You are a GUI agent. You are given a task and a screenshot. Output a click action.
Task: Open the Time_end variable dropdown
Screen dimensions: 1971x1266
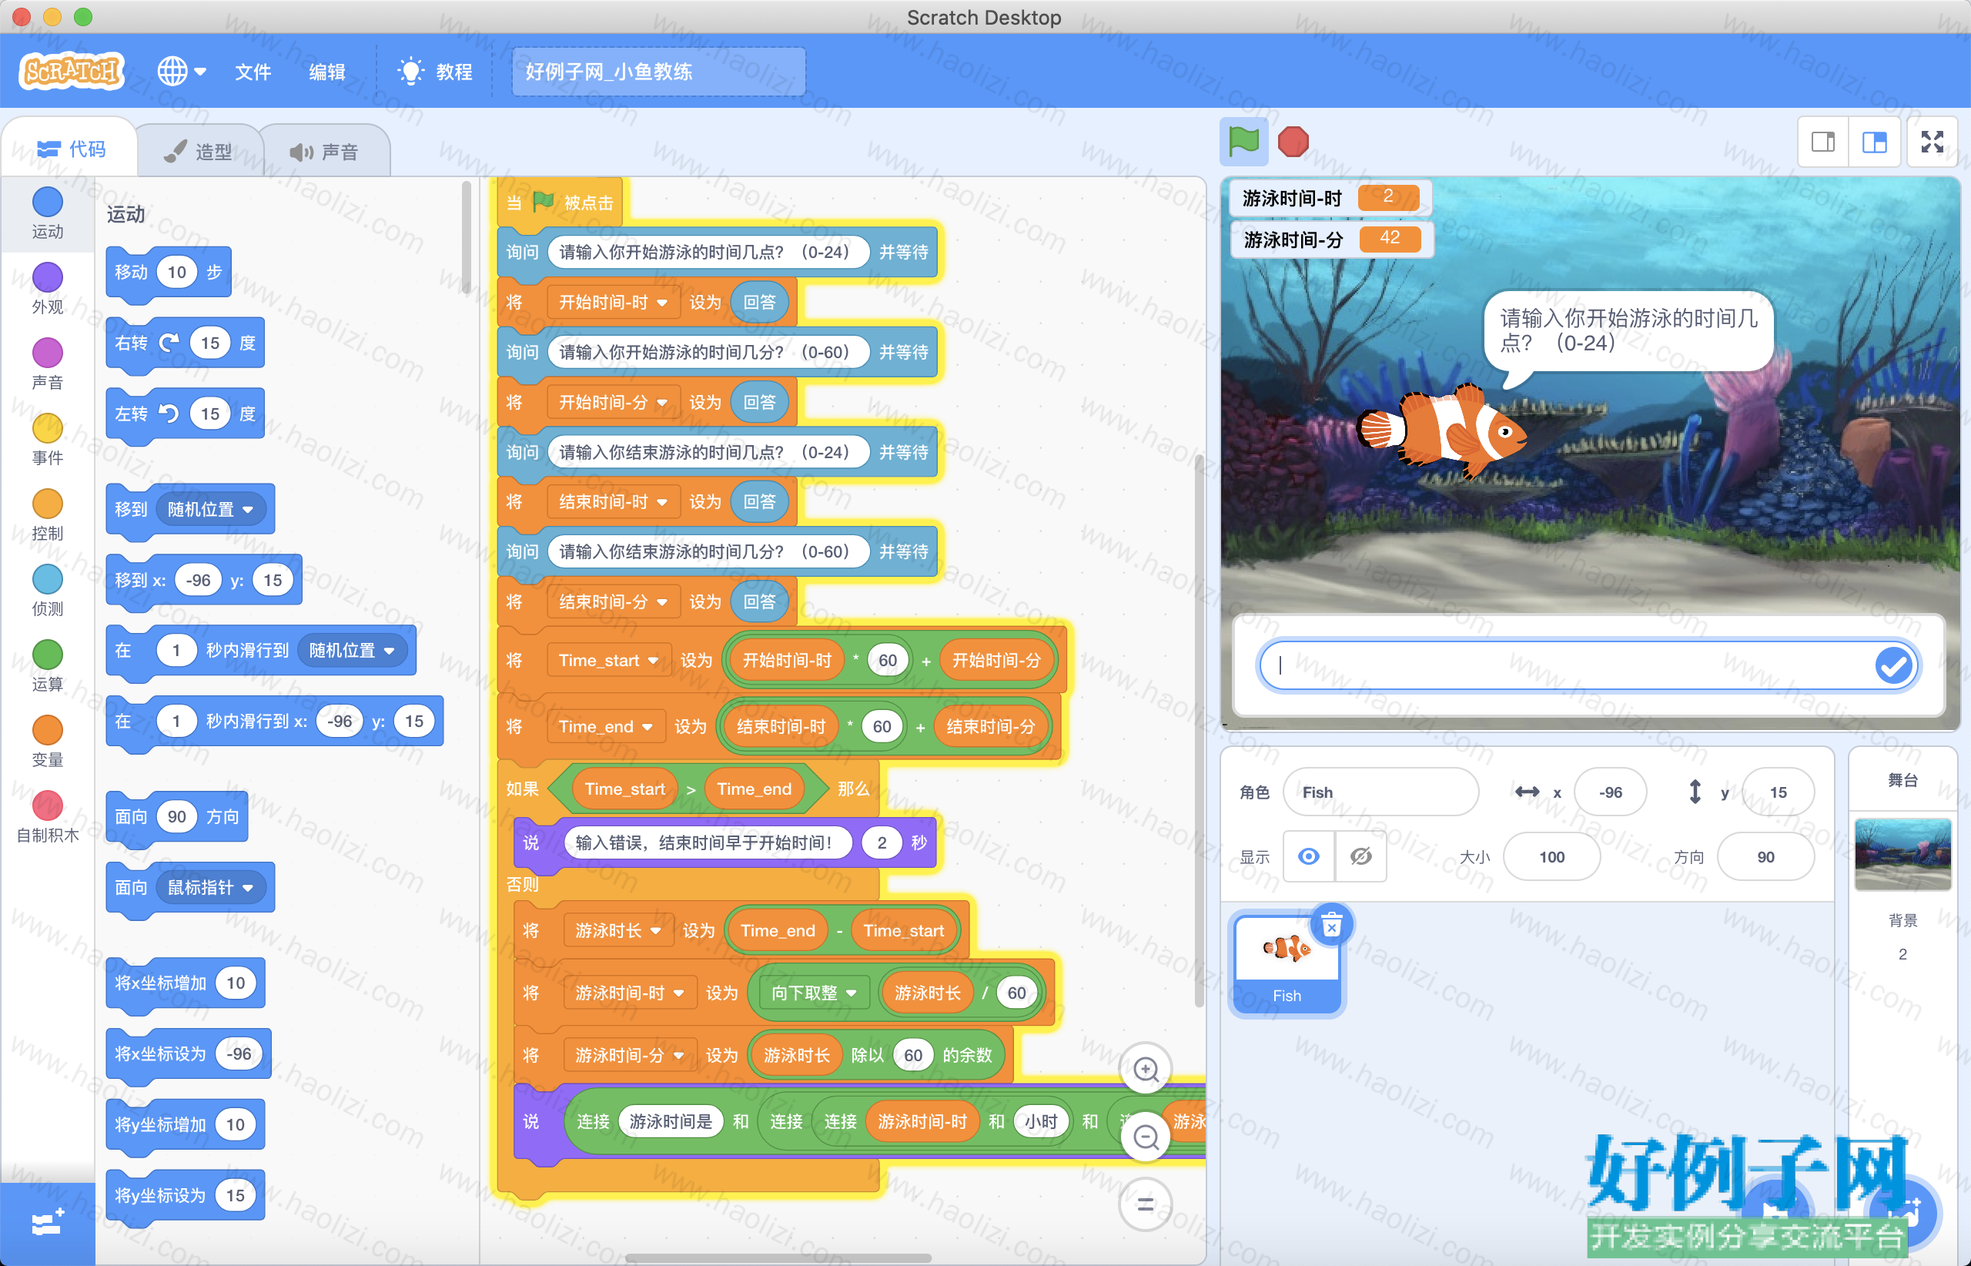[605, 727]
